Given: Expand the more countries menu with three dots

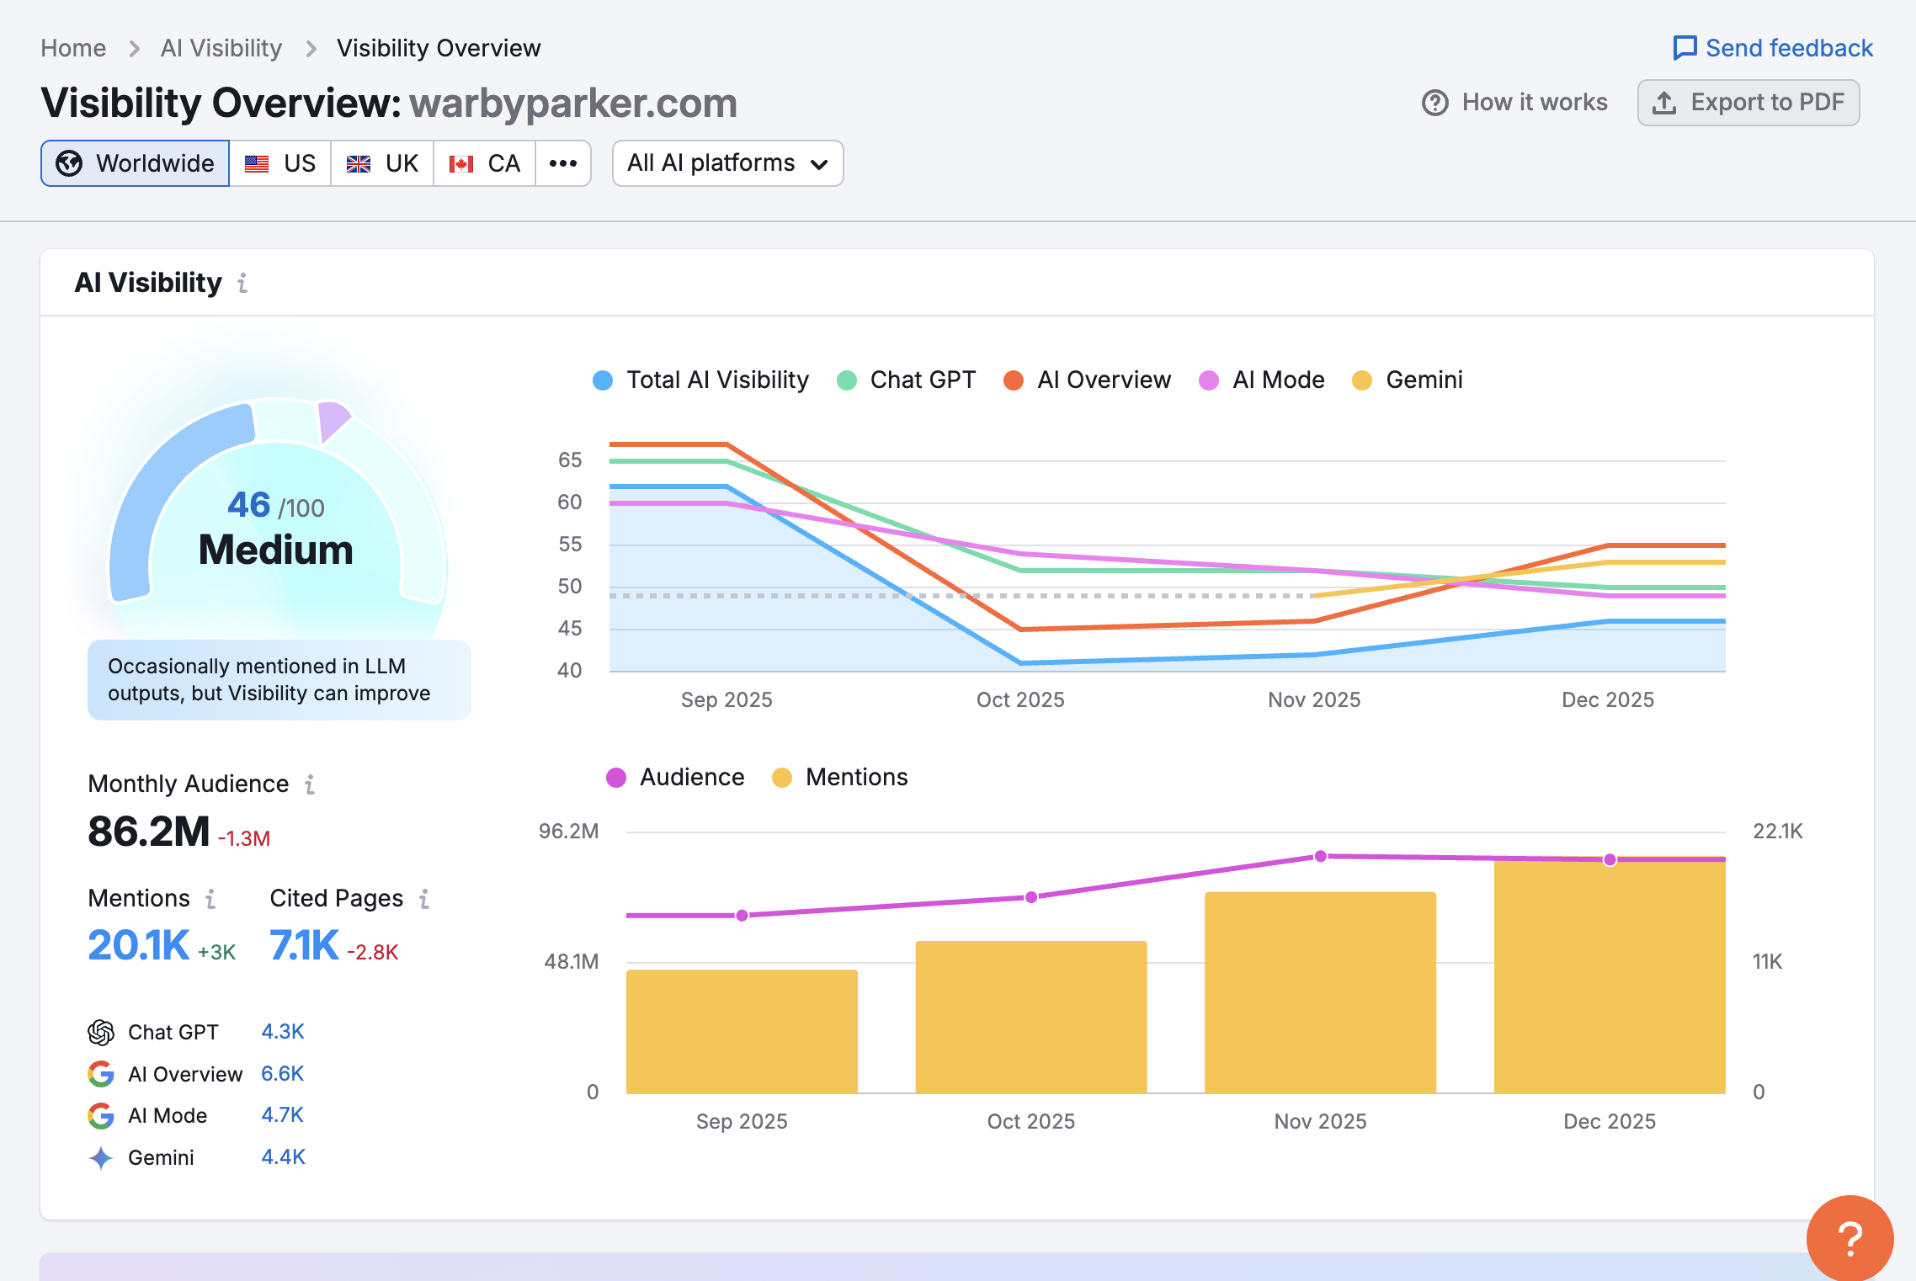Looking at the screenshot, I should click(562, 163).
